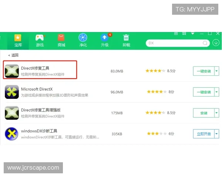Expand options for windowsDX诊断工具
Viewport: 222px width, 177px height.
(216, 134)
